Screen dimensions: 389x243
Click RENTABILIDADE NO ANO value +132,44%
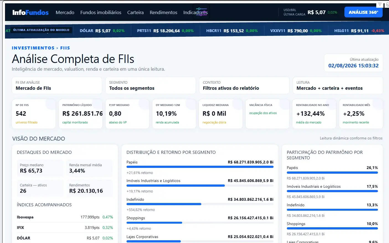pos(310,114)
